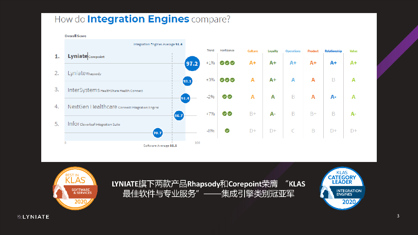Click the -8% trend value
Viewport: 418px width, 235px height.
[x=210, y=131]
